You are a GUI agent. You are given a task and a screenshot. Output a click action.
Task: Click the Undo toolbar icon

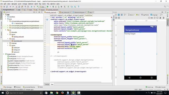click(x=10, y=7)
